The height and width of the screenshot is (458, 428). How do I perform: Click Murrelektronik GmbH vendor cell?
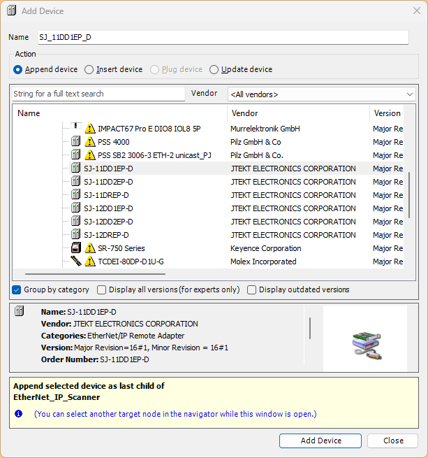coord(265,129)
